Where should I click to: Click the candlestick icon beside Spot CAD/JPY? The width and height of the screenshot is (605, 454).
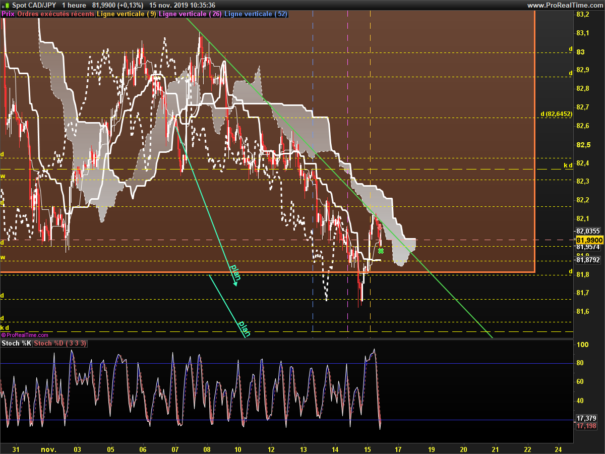(x=6, y=5)
